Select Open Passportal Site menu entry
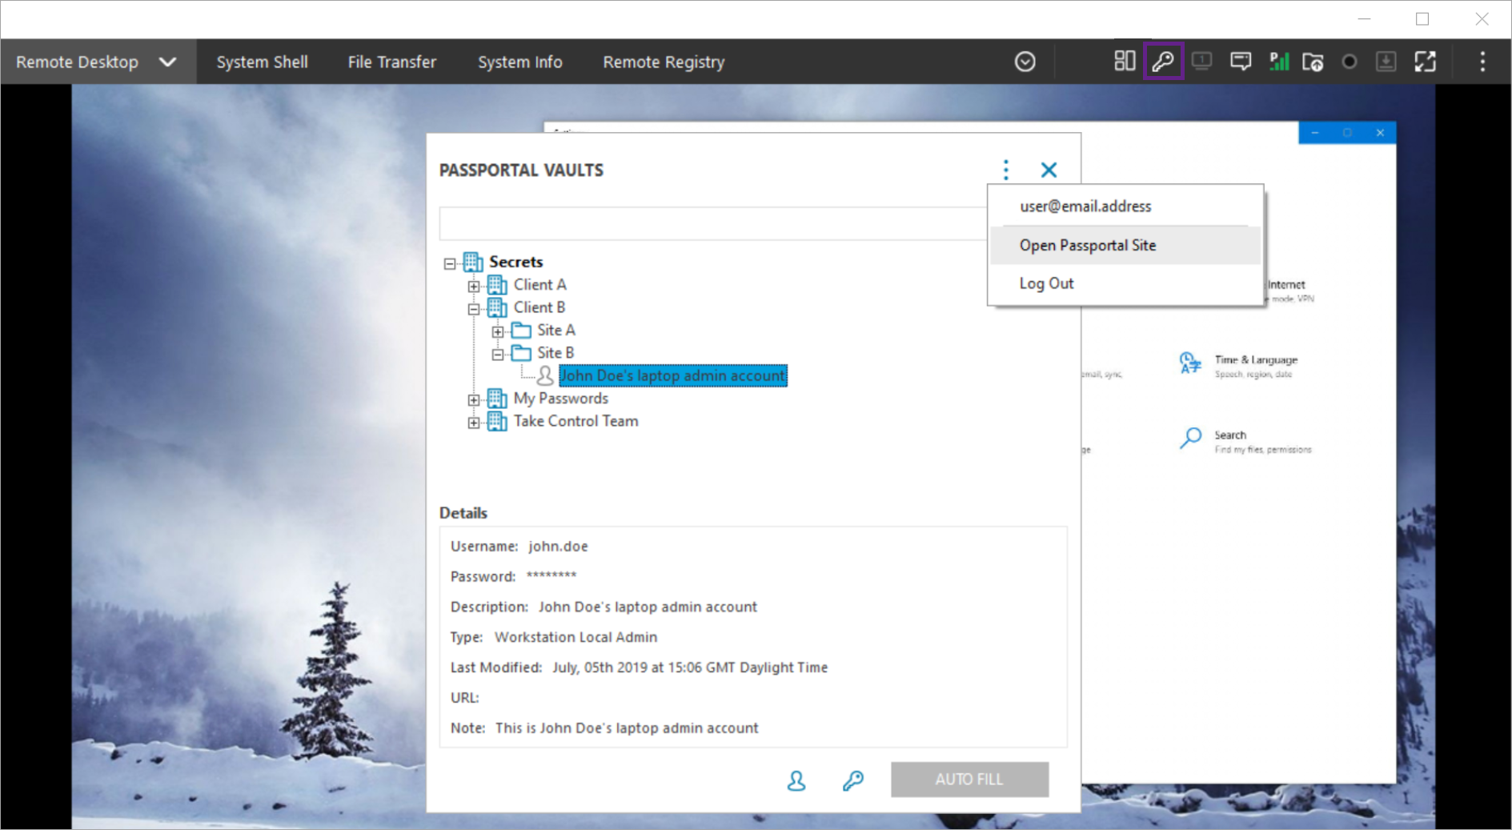Screen dimensions: 1512x830 (x=1087, y=246)
